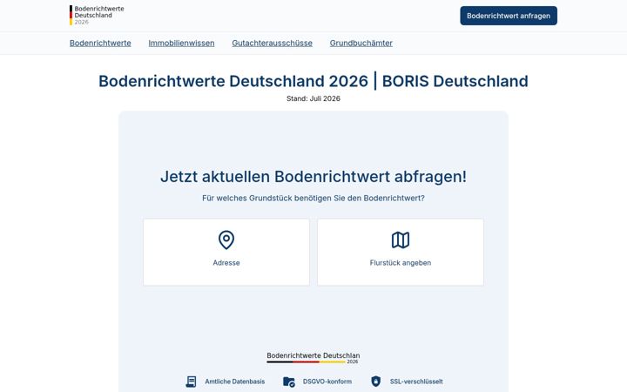
Task: Open the Immobilienwissen navigation link
Action: tap(181, 43)
